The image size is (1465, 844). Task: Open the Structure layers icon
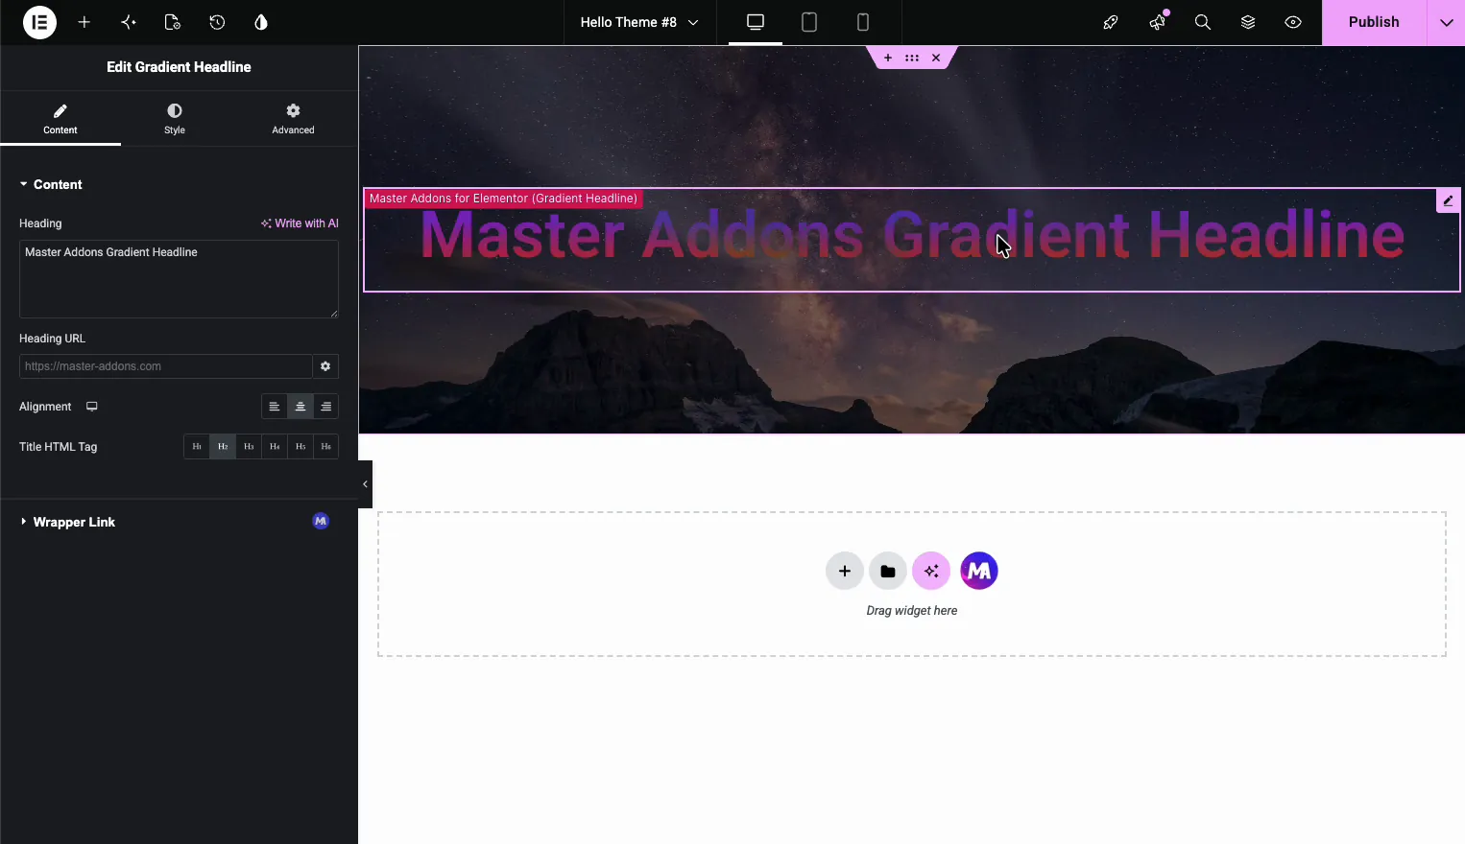[1248, 22]
